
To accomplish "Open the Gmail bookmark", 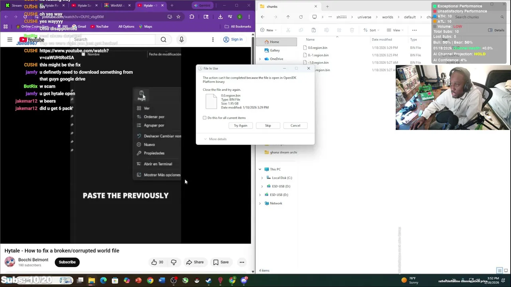I will pyautogui.click(x=79, y=27).
